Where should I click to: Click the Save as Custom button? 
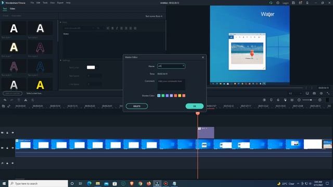tap(12, 94)
